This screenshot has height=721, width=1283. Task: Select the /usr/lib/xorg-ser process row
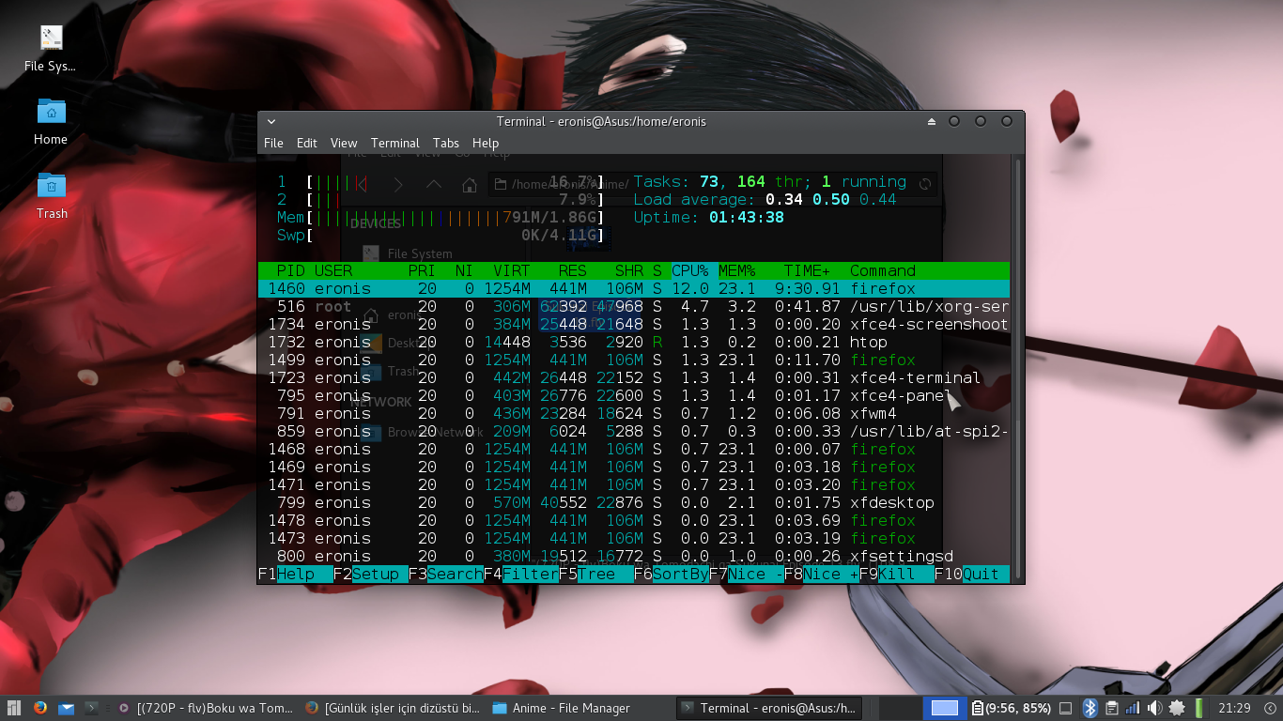[634, 306]
